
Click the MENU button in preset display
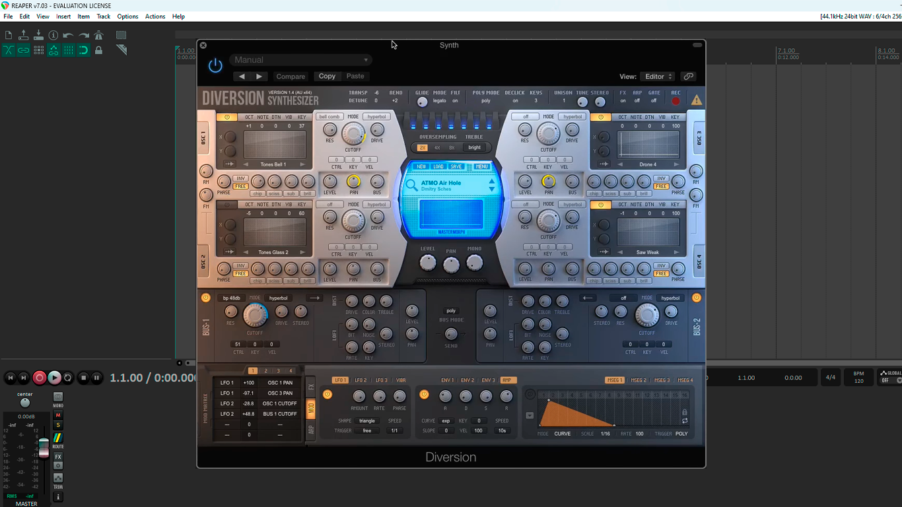481,166
